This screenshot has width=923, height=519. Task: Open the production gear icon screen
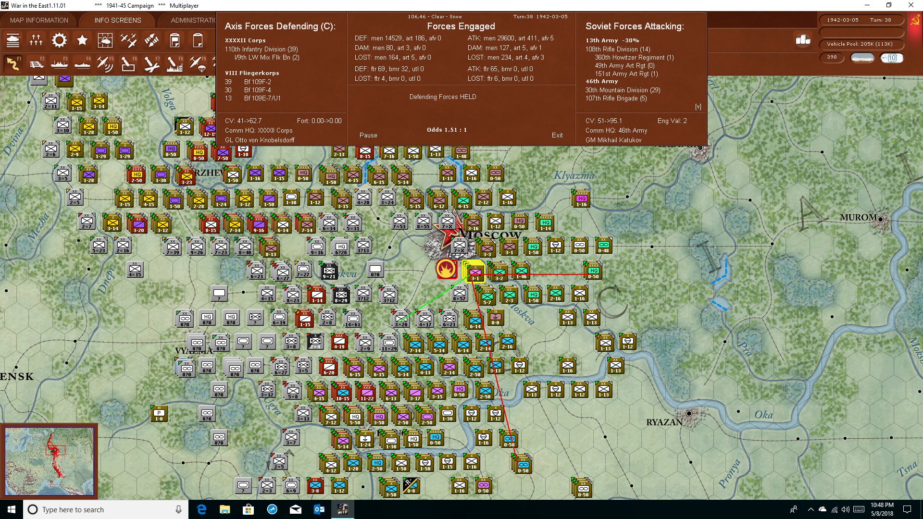pos(59,40)
